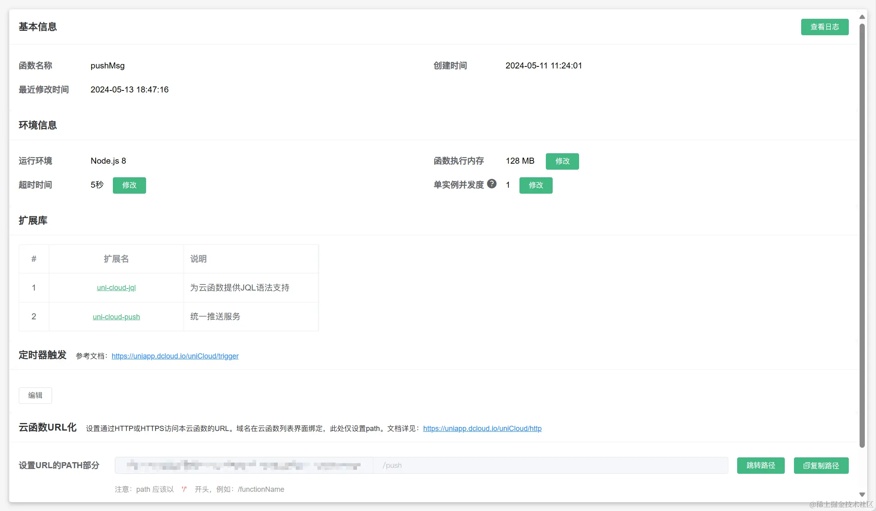
Task: Open the uni-cloud-jql extension link
Action: pos(116,288)
